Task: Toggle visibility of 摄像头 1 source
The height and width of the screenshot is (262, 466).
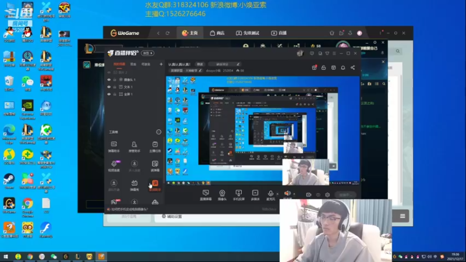Action: pos(109,80)
